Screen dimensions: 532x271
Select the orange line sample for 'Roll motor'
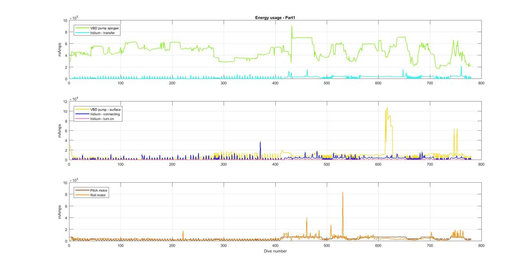[82, 195]
